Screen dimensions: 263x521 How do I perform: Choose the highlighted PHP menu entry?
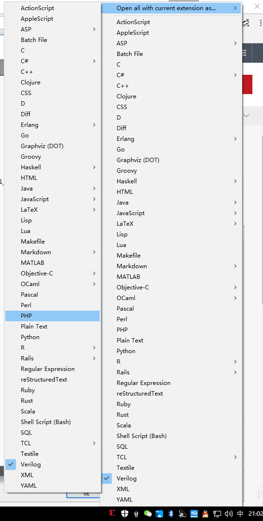click(x=53, y=315)
